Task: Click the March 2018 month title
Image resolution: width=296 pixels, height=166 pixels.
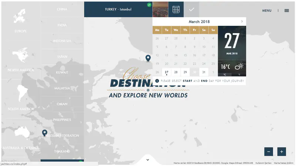Action: point(199,22)
